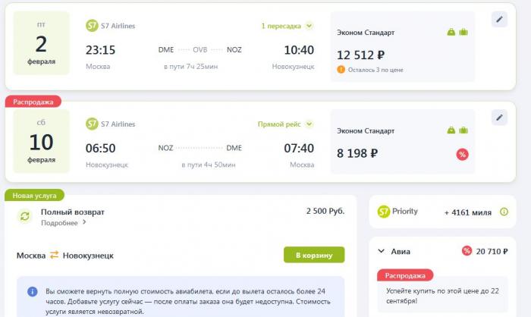Collapse the Авиа price section
The height and width of the screenshot is (317, 531).
point(381,251)
